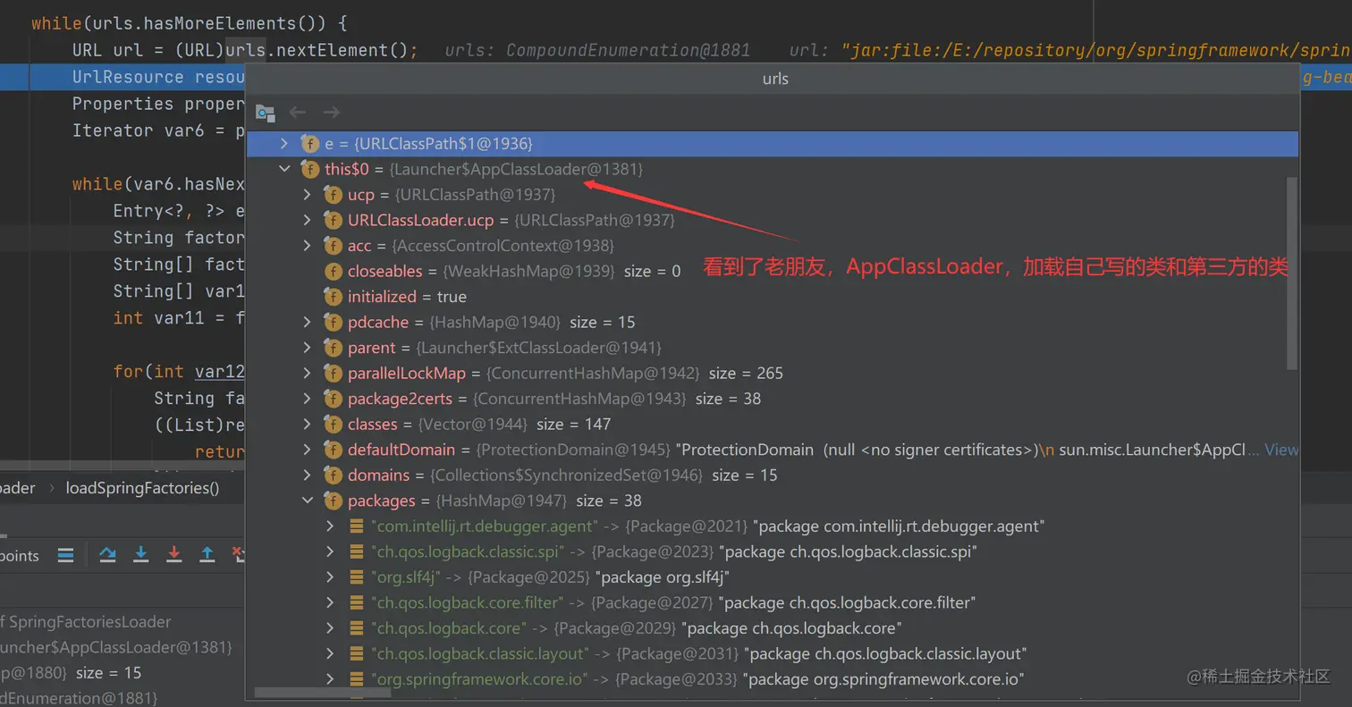Expand the domains SynchronizedSet node
The image size is (1352, 707).
pos(307,476)
